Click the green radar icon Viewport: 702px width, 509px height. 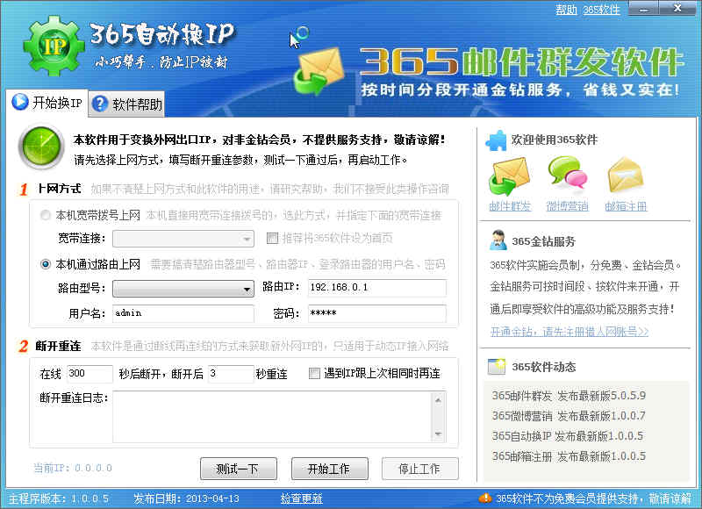tap(41, 147)
